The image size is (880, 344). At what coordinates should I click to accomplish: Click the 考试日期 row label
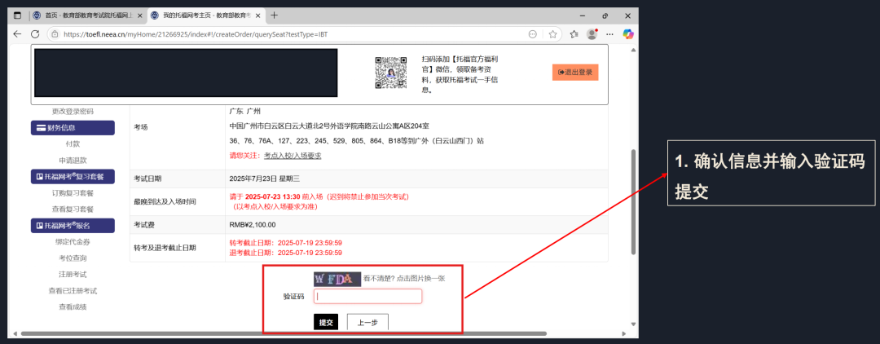tap(148, 179)
